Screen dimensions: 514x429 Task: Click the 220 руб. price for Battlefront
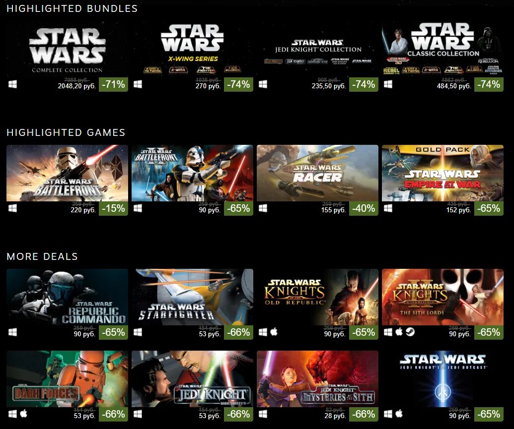coord(83,210)
